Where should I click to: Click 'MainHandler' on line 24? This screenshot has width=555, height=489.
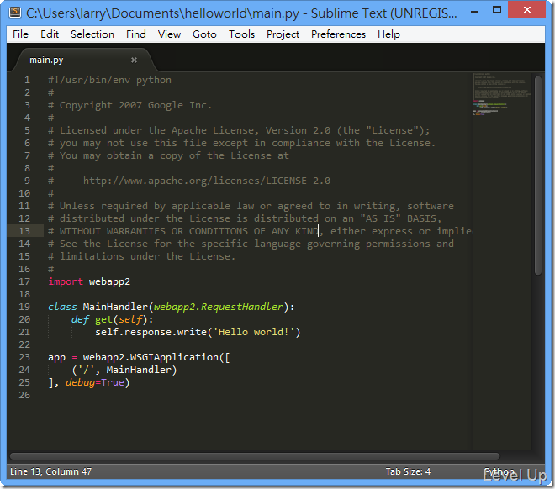click(139, 370)
